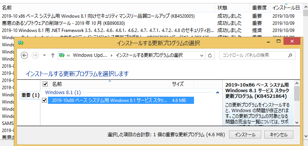Select the KB4520005 monthly rollup history row
Viewport: 308px width, 146px height.
tap(151, 16)
